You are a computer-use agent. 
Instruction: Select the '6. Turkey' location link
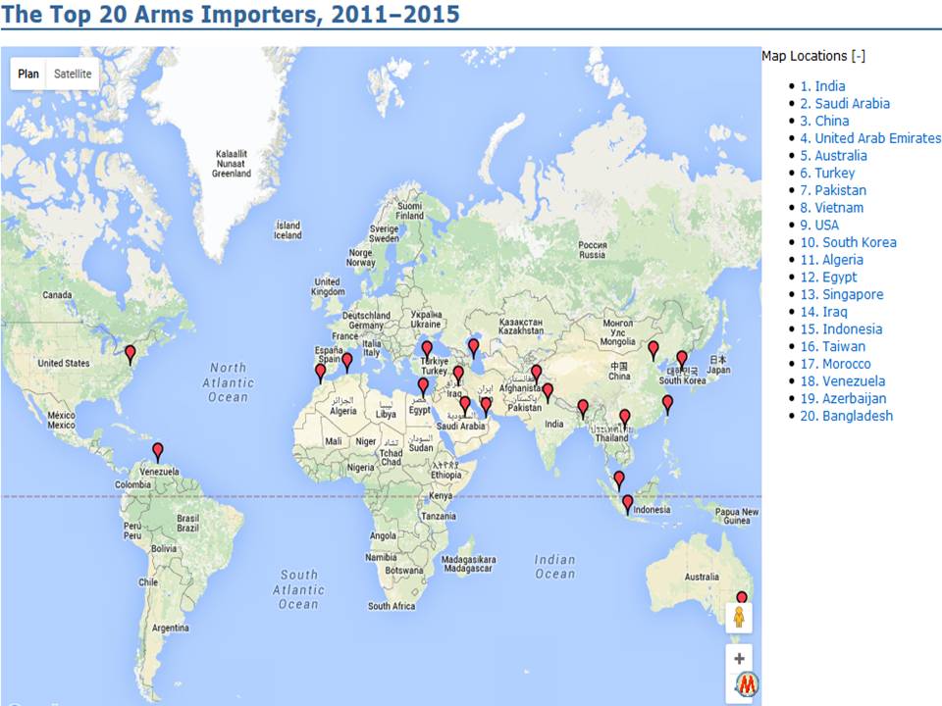(827, 173)
